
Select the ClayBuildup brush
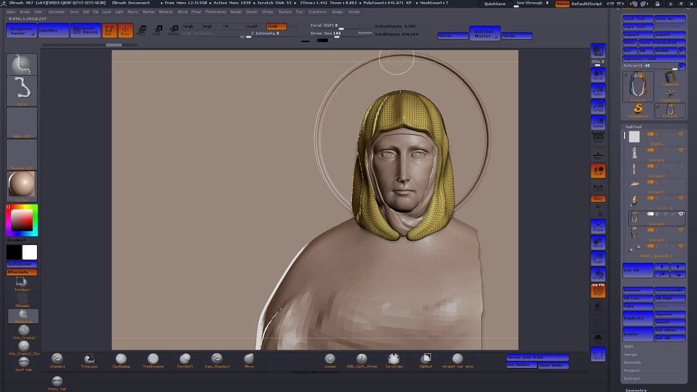click(121, 359)
